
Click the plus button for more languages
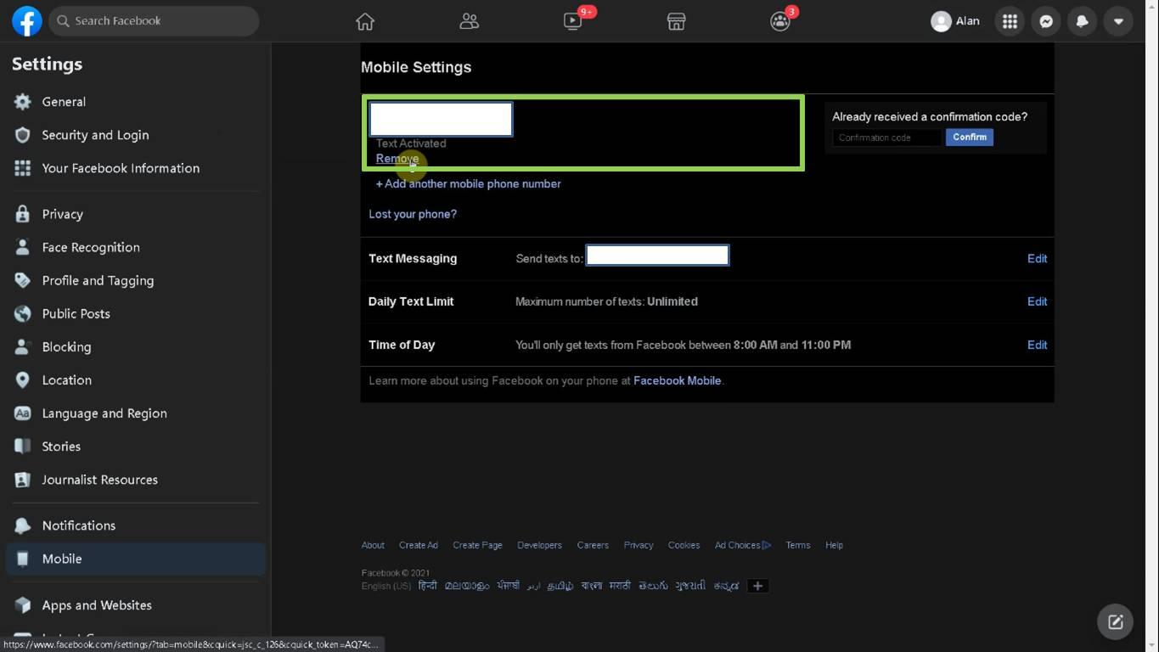757,586
